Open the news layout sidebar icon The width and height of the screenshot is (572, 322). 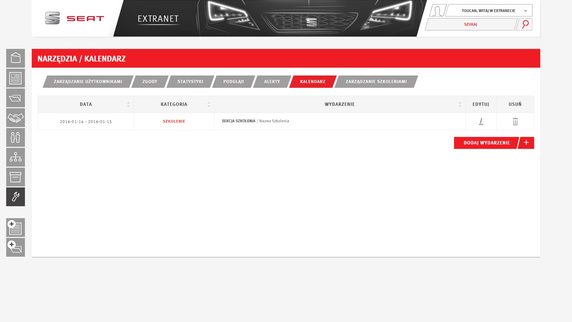coord(15,78)
